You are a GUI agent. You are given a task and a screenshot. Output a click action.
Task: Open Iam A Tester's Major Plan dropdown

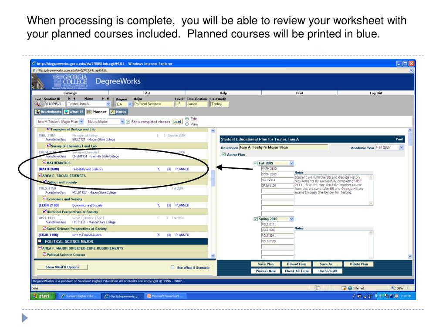[81, 122]
